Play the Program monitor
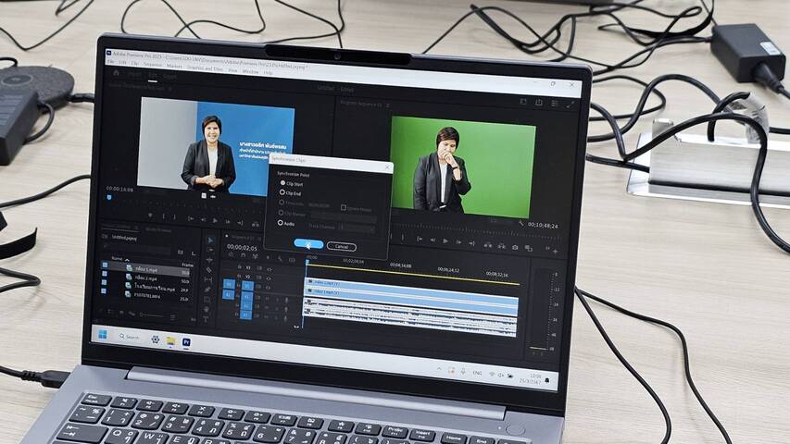Screen dimensions: 790x444 click(x=445, y=241)
